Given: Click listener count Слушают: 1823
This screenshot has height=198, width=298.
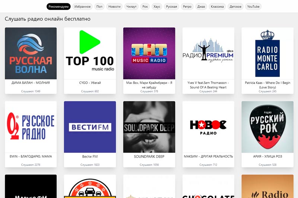Looking at the screenshot, I should pos(90,165).
